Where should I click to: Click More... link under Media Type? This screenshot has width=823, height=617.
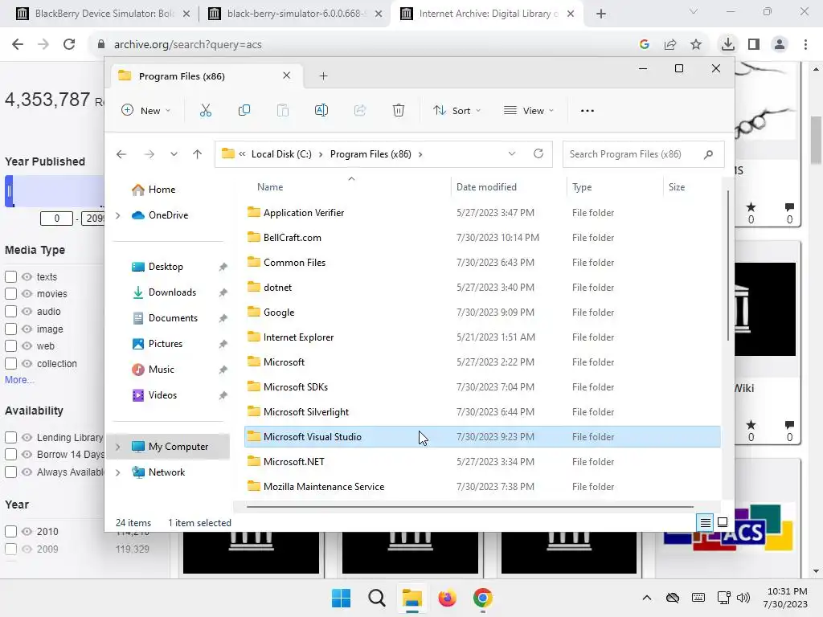pyautogui.click(x=19, y=380)
